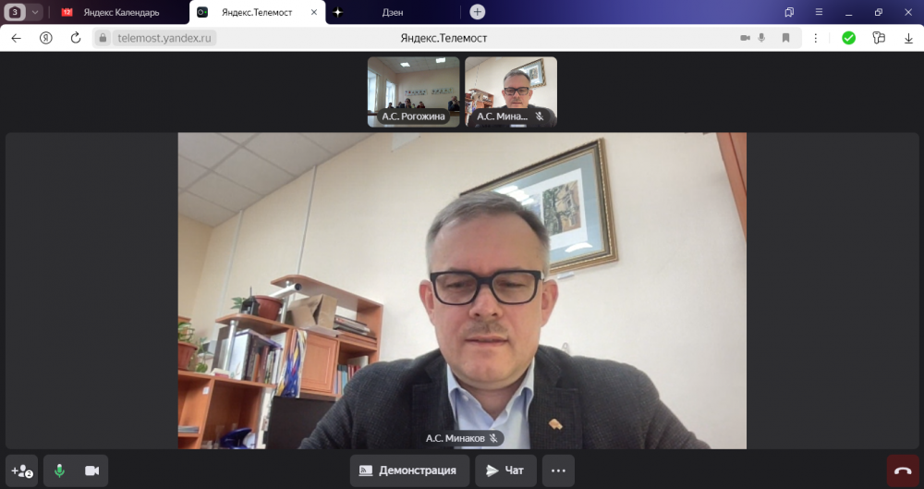Bookmark this page from the address bar
924x489 pixels.
pos(785,38)
